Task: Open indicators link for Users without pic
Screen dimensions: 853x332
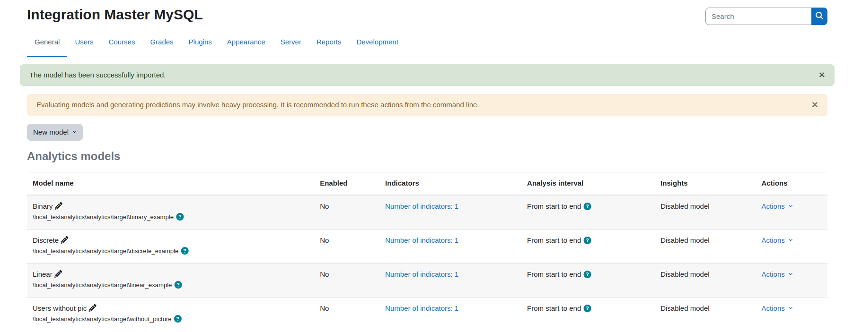Action: point(422,308)
